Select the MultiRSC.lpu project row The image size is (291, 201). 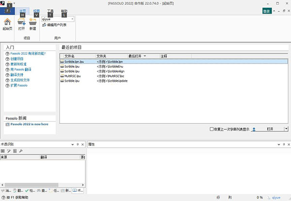tap(174, 76)
